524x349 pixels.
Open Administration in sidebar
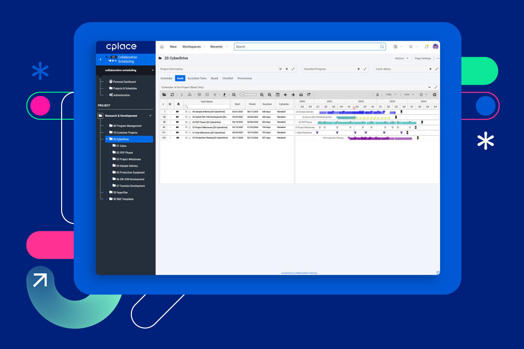(120, 95)
